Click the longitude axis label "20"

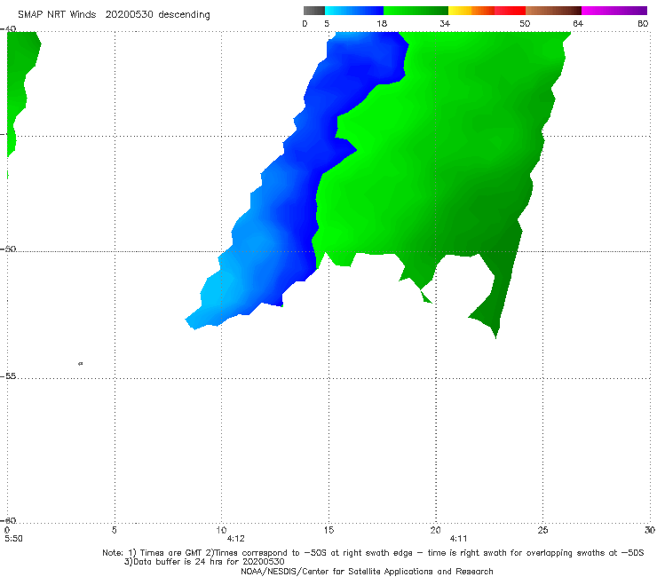pyautogui.click(x=435, y=530)
